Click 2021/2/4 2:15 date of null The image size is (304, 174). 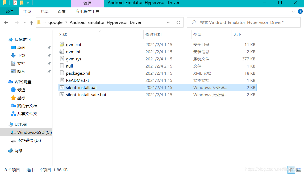point(159,66)
